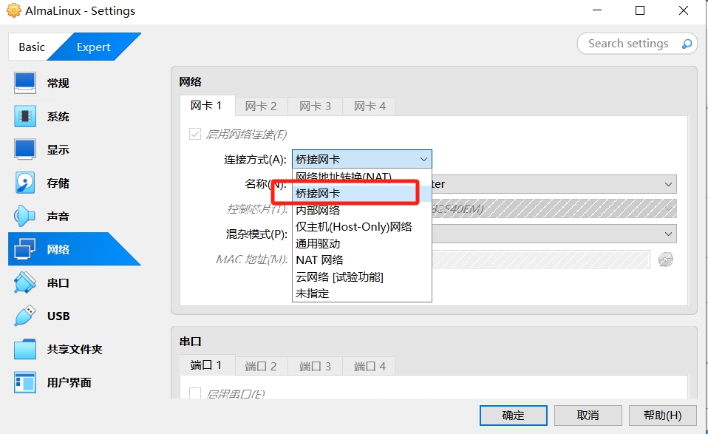Minimize the AlmaLinux Settings window
Screen dimensions: 708x434
(597, 10)
